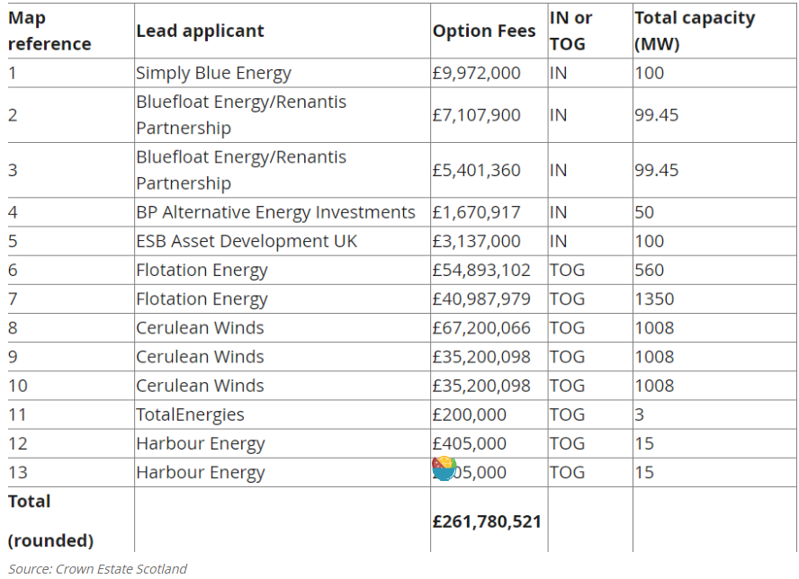Screen dimensions: 799x579
Task: Select the £67,200,066 option fee cell
Action: pyautogui.click(x=481, y=328)
